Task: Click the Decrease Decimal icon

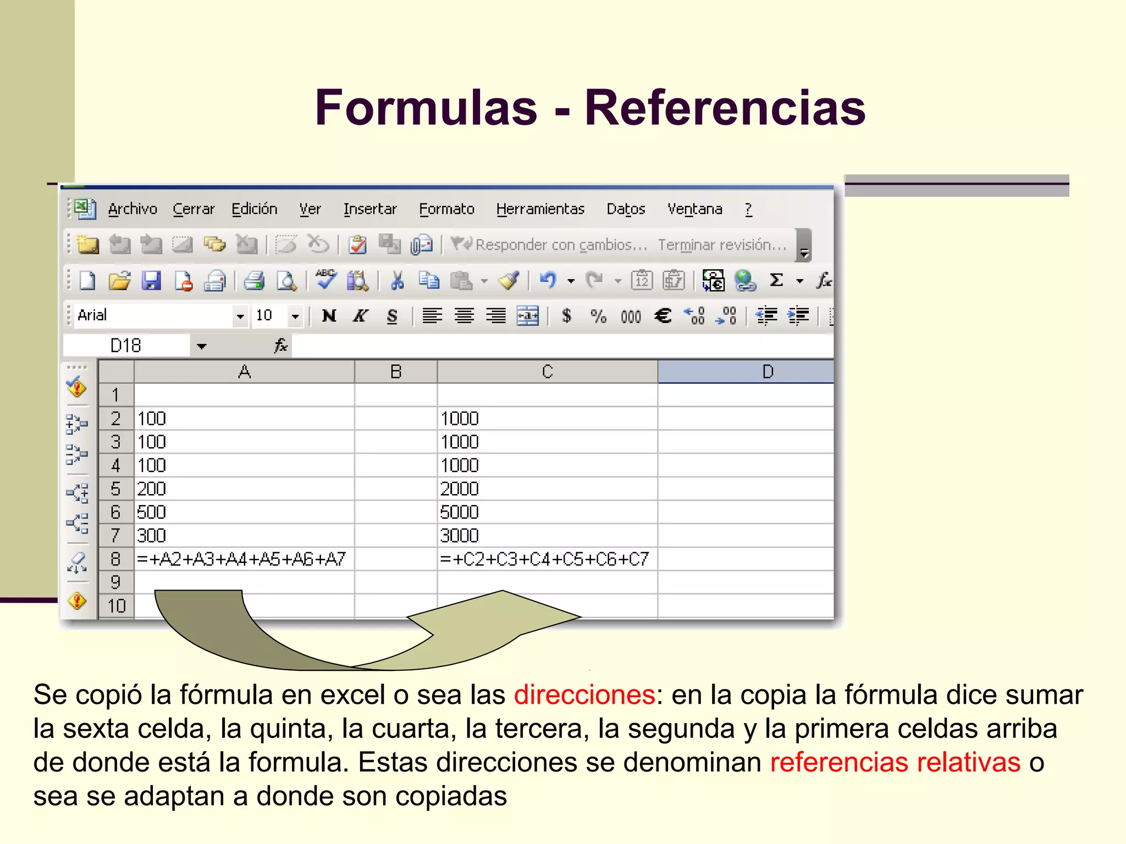Action: 726,316
